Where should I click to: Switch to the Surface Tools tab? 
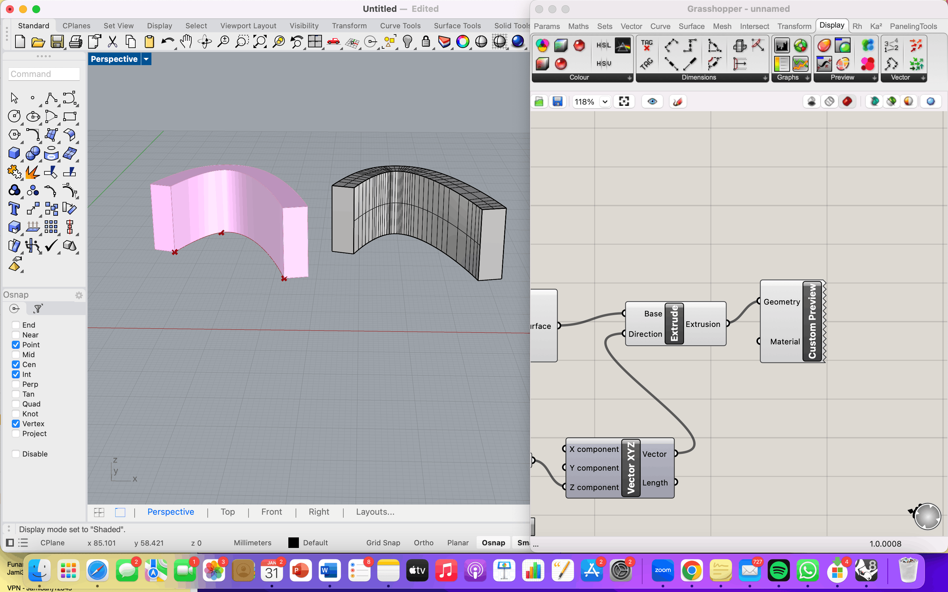[457, 26]
